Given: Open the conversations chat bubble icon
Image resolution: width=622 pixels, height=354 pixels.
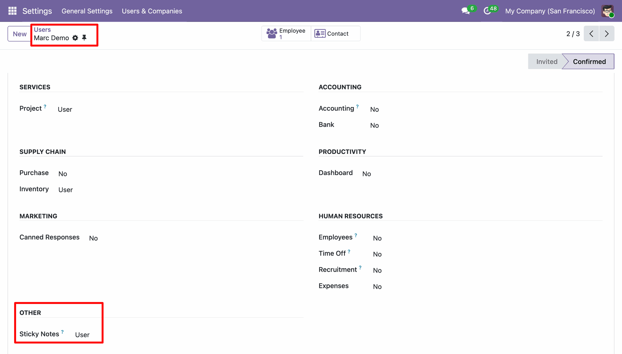Looking at the screenshot, I should coord(466,11).
